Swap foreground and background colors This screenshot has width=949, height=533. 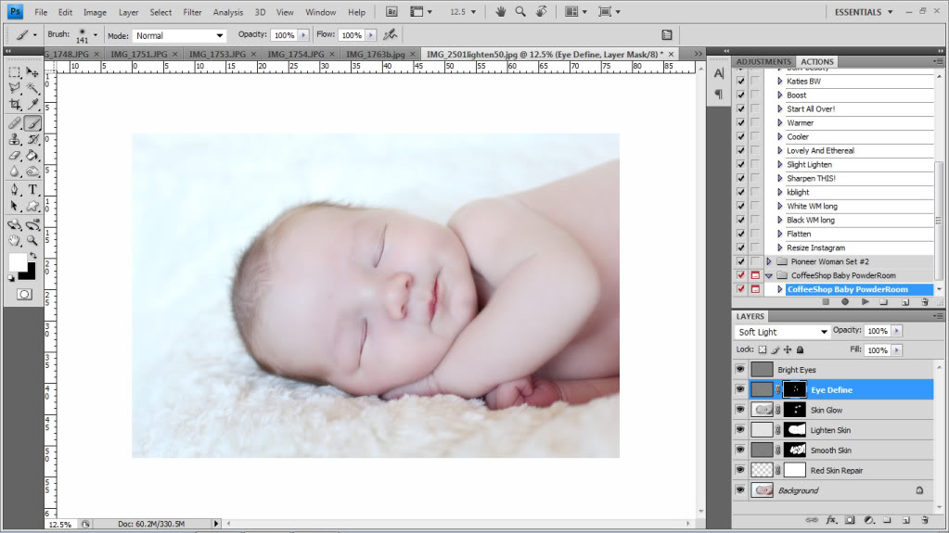coord(33,256)
